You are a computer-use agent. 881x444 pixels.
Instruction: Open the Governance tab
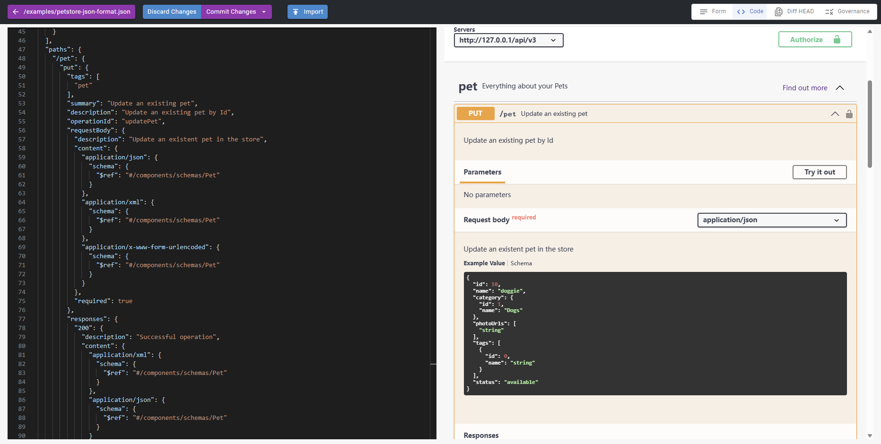847,11
